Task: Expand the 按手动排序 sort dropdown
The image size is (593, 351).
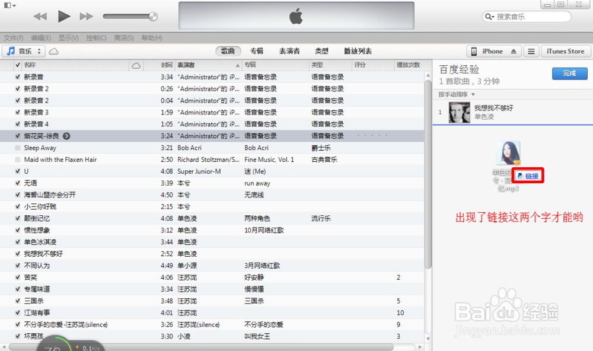Action: tap(457, 94)
